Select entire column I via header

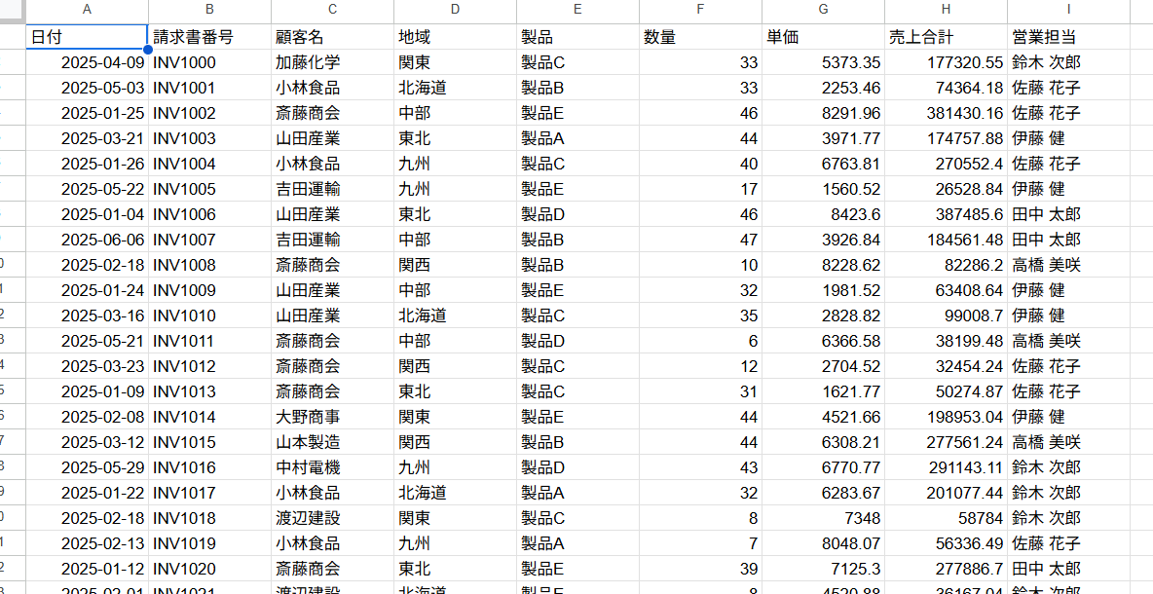point(1068,10)
